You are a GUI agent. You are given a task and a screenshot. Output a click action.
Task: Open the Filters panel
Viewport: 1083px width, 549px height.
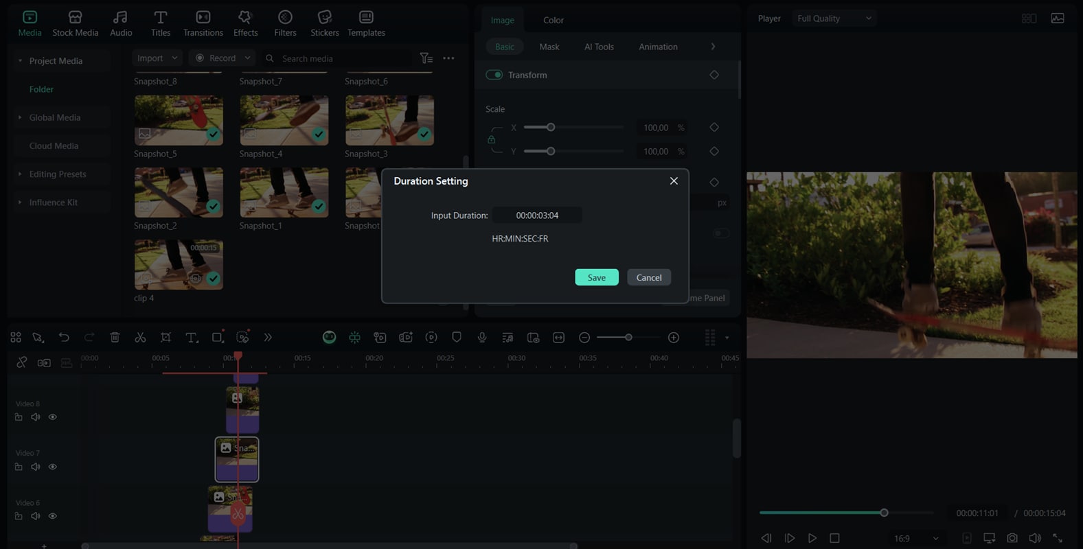coord(285,23)
